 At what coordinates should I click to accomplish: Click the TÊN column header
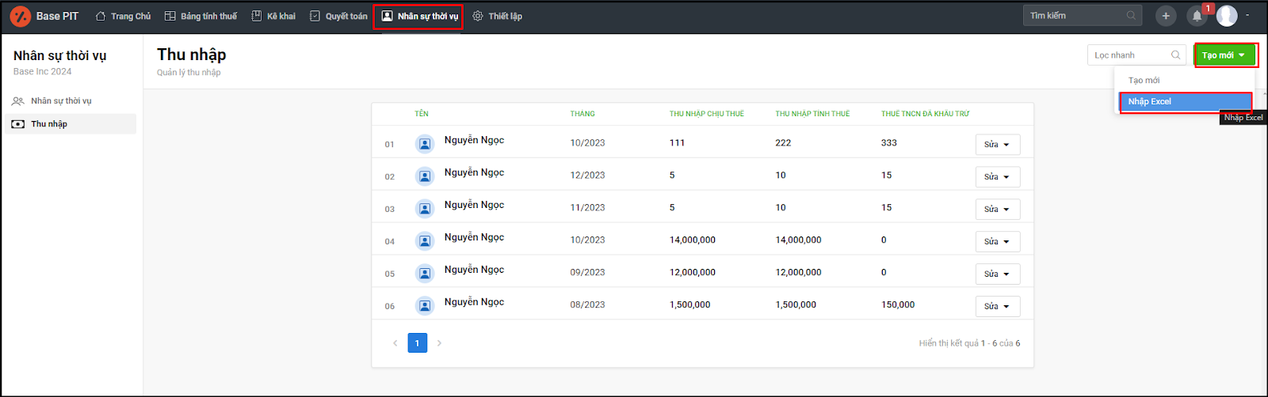tap(422, 114)
